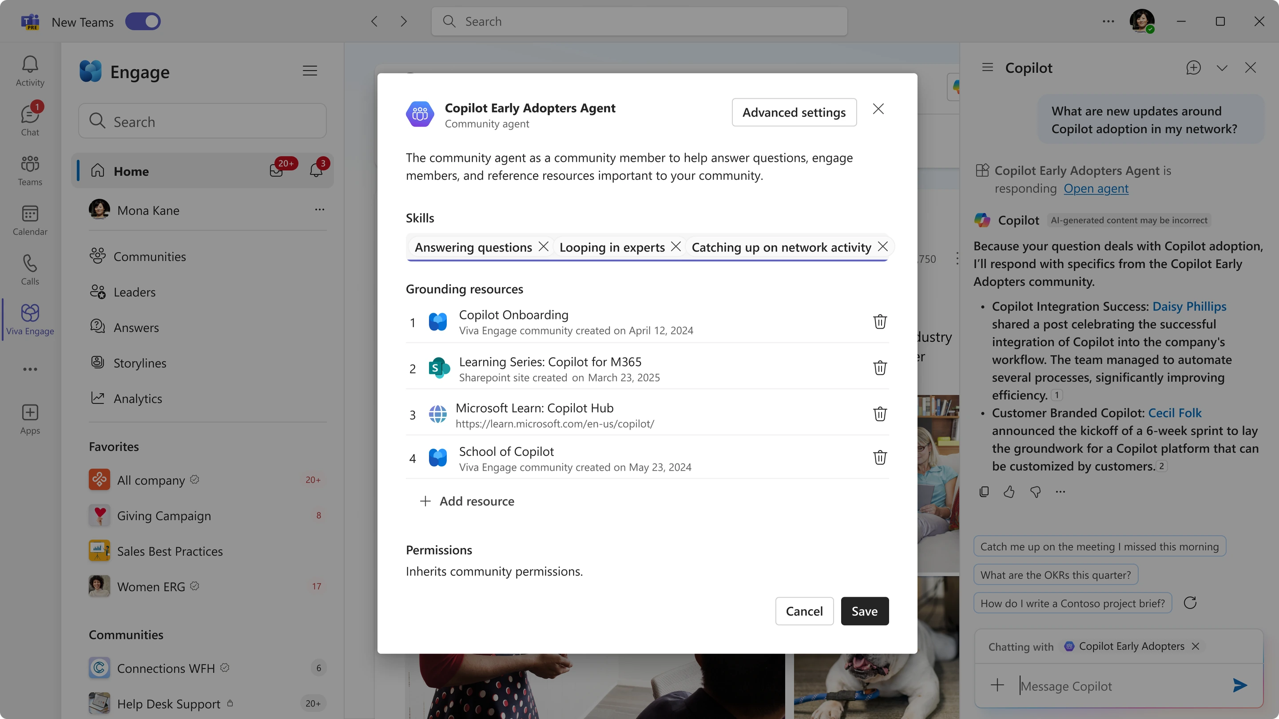Like the Copilot response
Viewport: 1279px width, 719px height.
[1009, 492]
